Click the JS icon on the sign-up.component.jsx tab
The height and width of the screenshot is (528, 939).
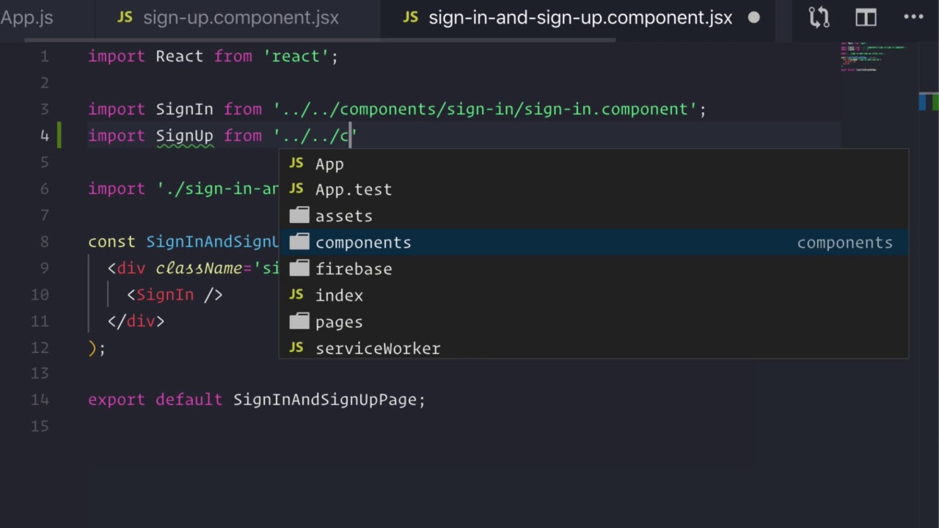coord(125,18)
